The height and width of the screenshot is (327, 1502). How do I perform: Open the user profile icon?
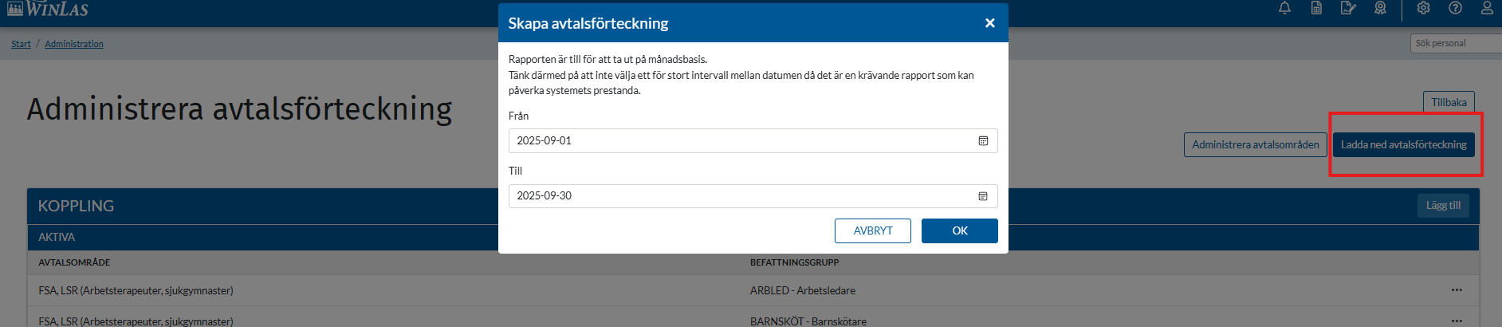pos(1487,8)
